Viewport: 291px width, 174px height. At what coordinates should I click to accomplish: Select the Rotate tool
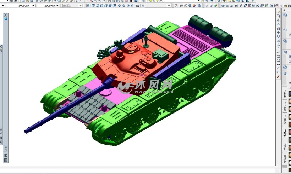pos(278,36)
